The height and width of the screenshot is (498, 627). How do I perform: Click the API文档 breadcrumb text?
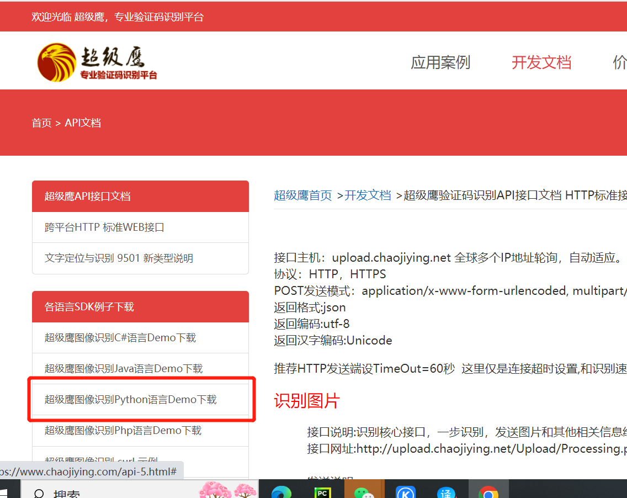pos(83,123)
